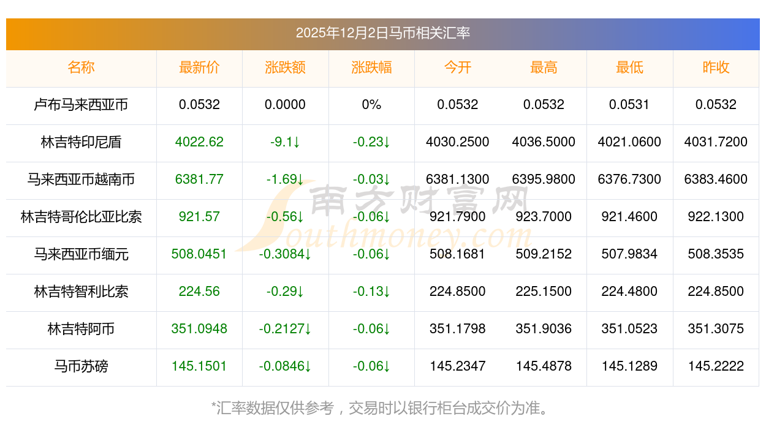Select the 林吉特智利比索 row name
766x427 pixels.
click(82, 292)
